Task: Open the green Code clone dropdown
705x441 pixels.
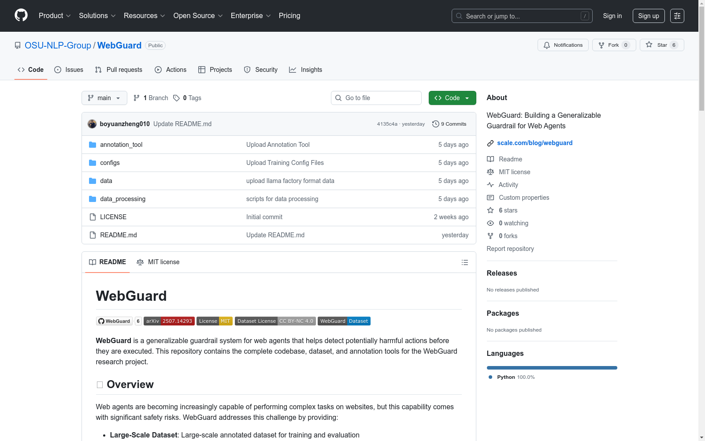Action: point(452,98)
